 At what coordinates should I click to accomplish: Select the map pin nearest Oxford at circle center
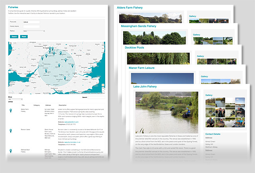[x=59, y=65]
